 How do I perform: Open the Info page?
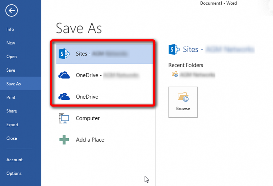pos(10,29)
